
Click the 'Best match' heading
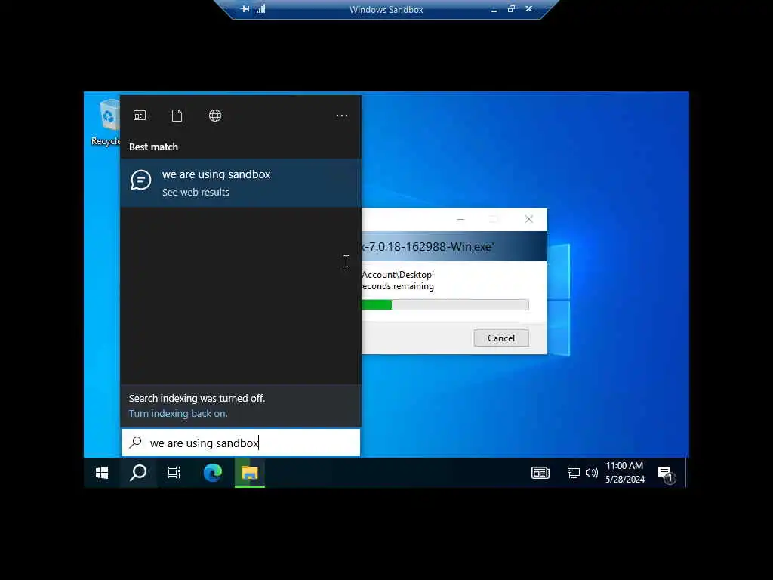153,147
